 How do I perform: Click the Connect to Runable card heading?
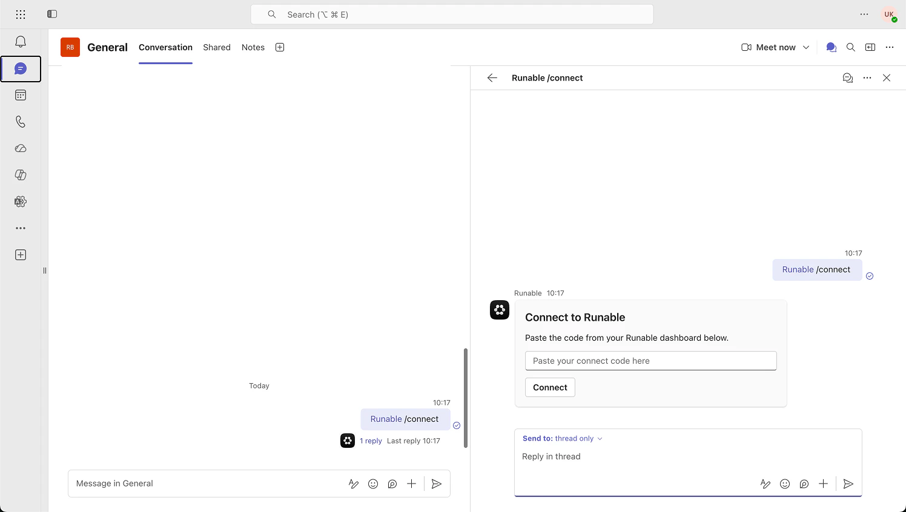point(575,317)
